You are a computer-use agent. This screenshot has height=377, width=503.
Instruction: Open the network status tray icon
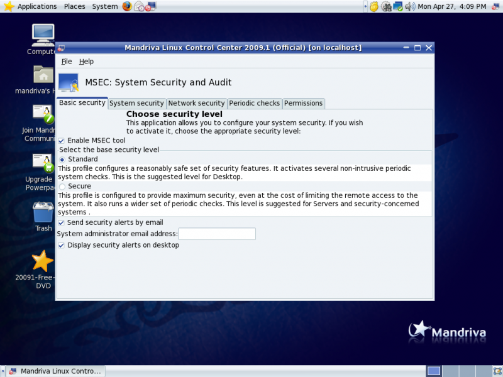(x=398, y=6)
